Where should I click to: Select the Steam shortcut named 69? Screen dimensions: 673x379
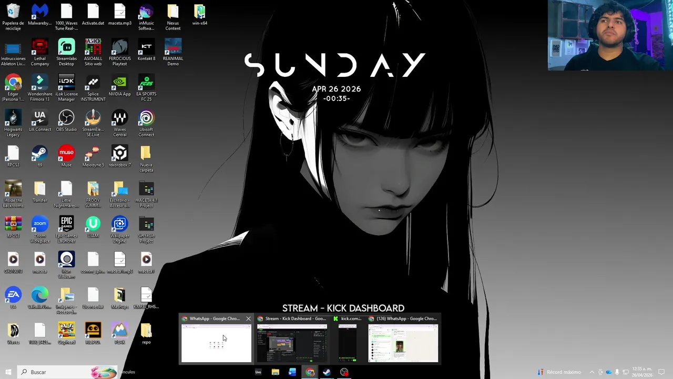coord(40,156)
